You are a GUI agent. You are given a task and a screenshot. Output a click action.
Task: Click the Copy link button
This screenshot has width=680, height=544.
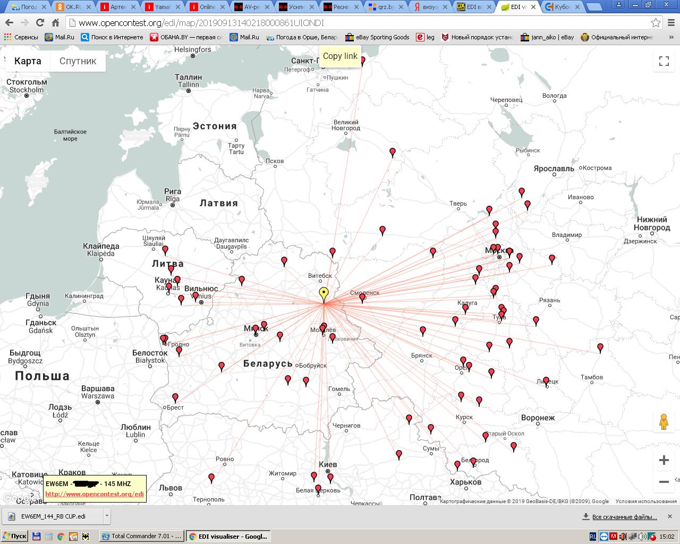(x=340, y=56)
